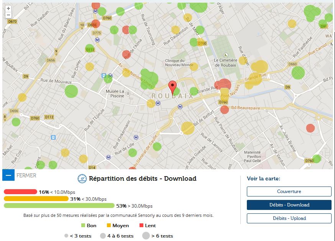Click the green 53% download speed bar
The width and height of the screenshot is (335, 241).
tap(59, 206)
